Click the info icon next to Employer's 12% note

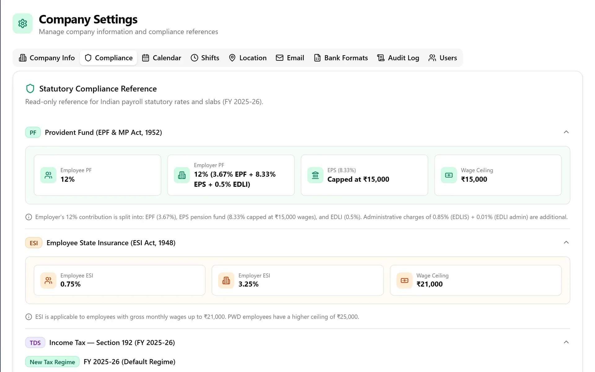pyautogui.click(x=29, y=217)
